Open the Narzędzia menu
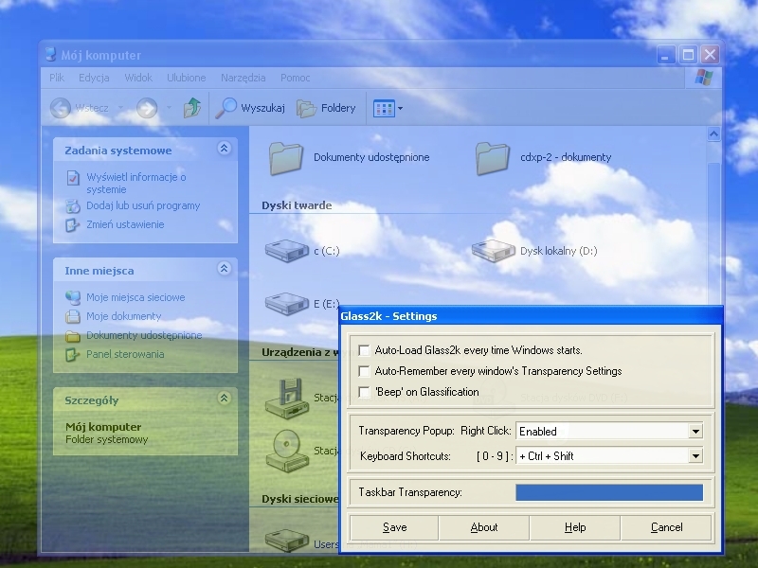The width and height of the screenshot is (758, 568). pyautogui.click(x=244, y=78)
